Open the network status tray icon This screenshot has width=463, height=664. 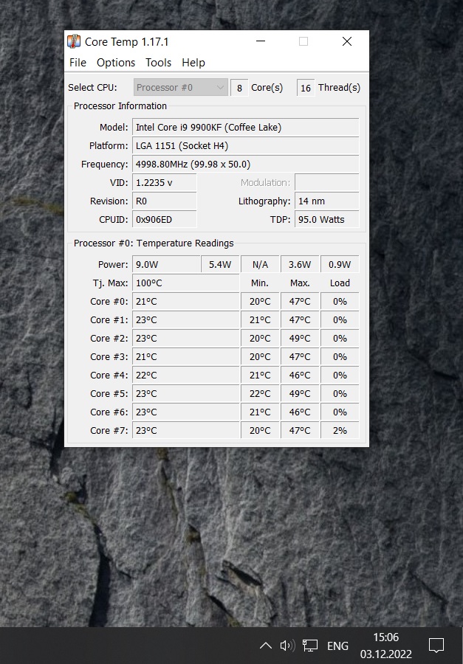[x=310, y=646]
